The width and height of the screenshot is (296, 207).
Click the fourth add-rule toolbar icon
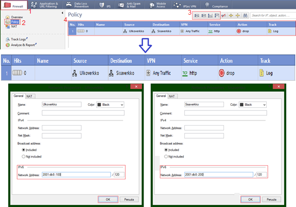[217, 16]
